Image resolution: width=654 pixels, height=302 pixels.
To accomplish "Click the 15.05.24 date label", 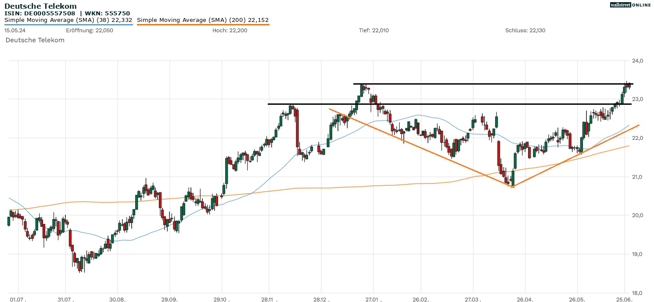I will point(15,30).
